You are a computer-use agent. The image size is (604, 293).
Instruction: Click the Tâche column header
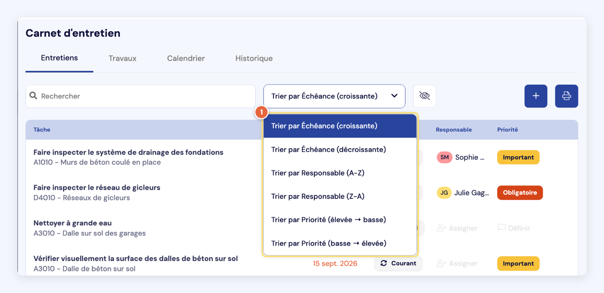(x=42, y=130)
